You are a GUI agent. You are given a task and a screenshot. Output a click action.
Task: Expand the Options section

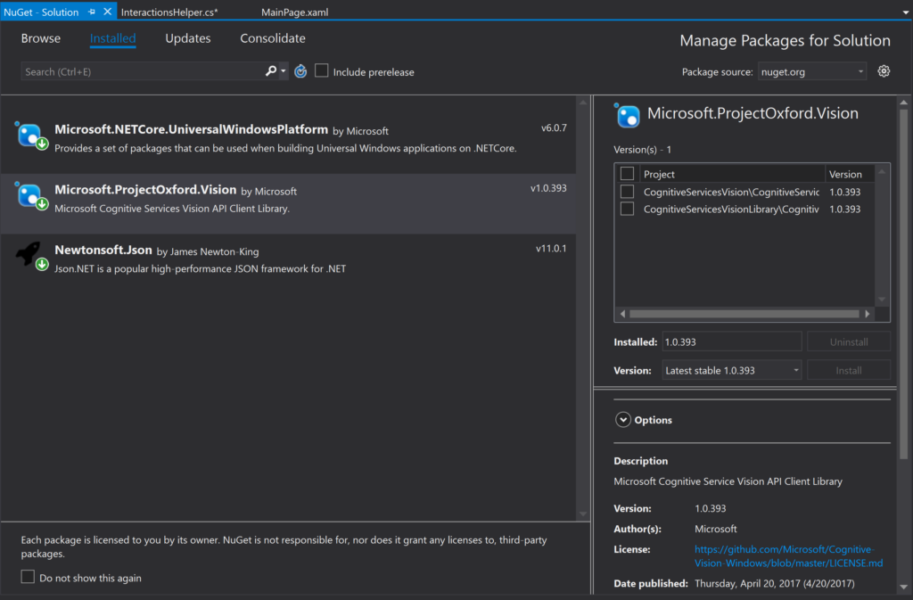[622, 420]
